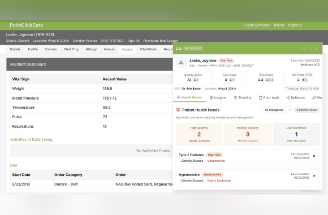Screen dimensions: 328x215
Task: Click the Prior Auth clipboard icon
Action: [261, 98]
